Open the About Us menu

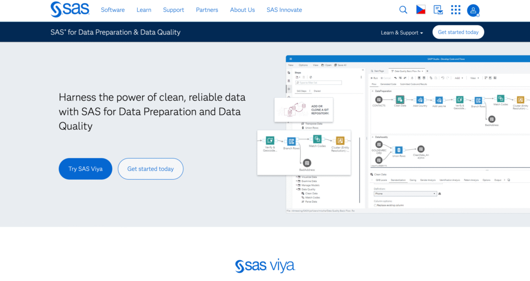(x=242, y=10)
